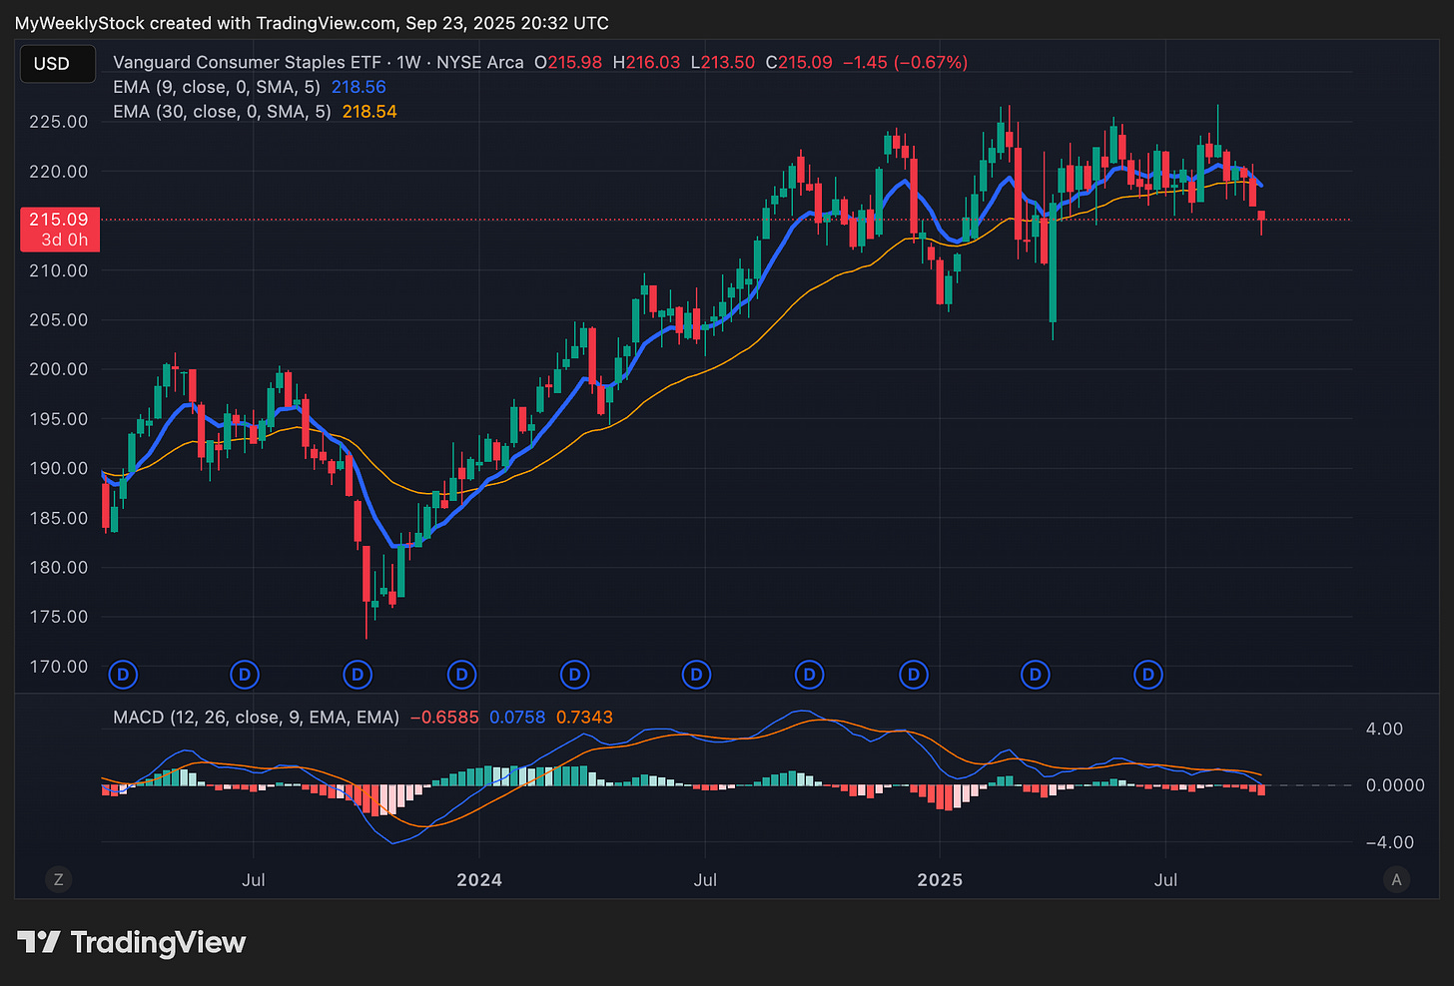
Task: Click the close value C215.09 in the legend
Action: click(799, 62)
